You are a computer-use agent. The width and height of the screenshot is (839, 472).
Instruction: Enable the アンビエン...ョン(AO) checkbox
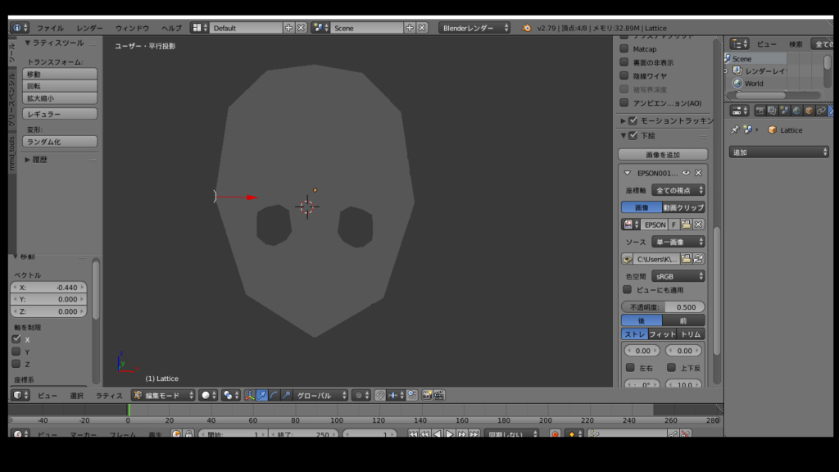pos(624,102)
